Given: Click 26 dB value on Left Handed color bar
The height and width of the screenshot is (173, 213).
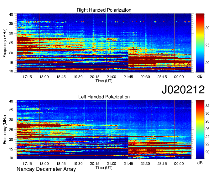Looking at the screenshot, I should tap(207, 129).
